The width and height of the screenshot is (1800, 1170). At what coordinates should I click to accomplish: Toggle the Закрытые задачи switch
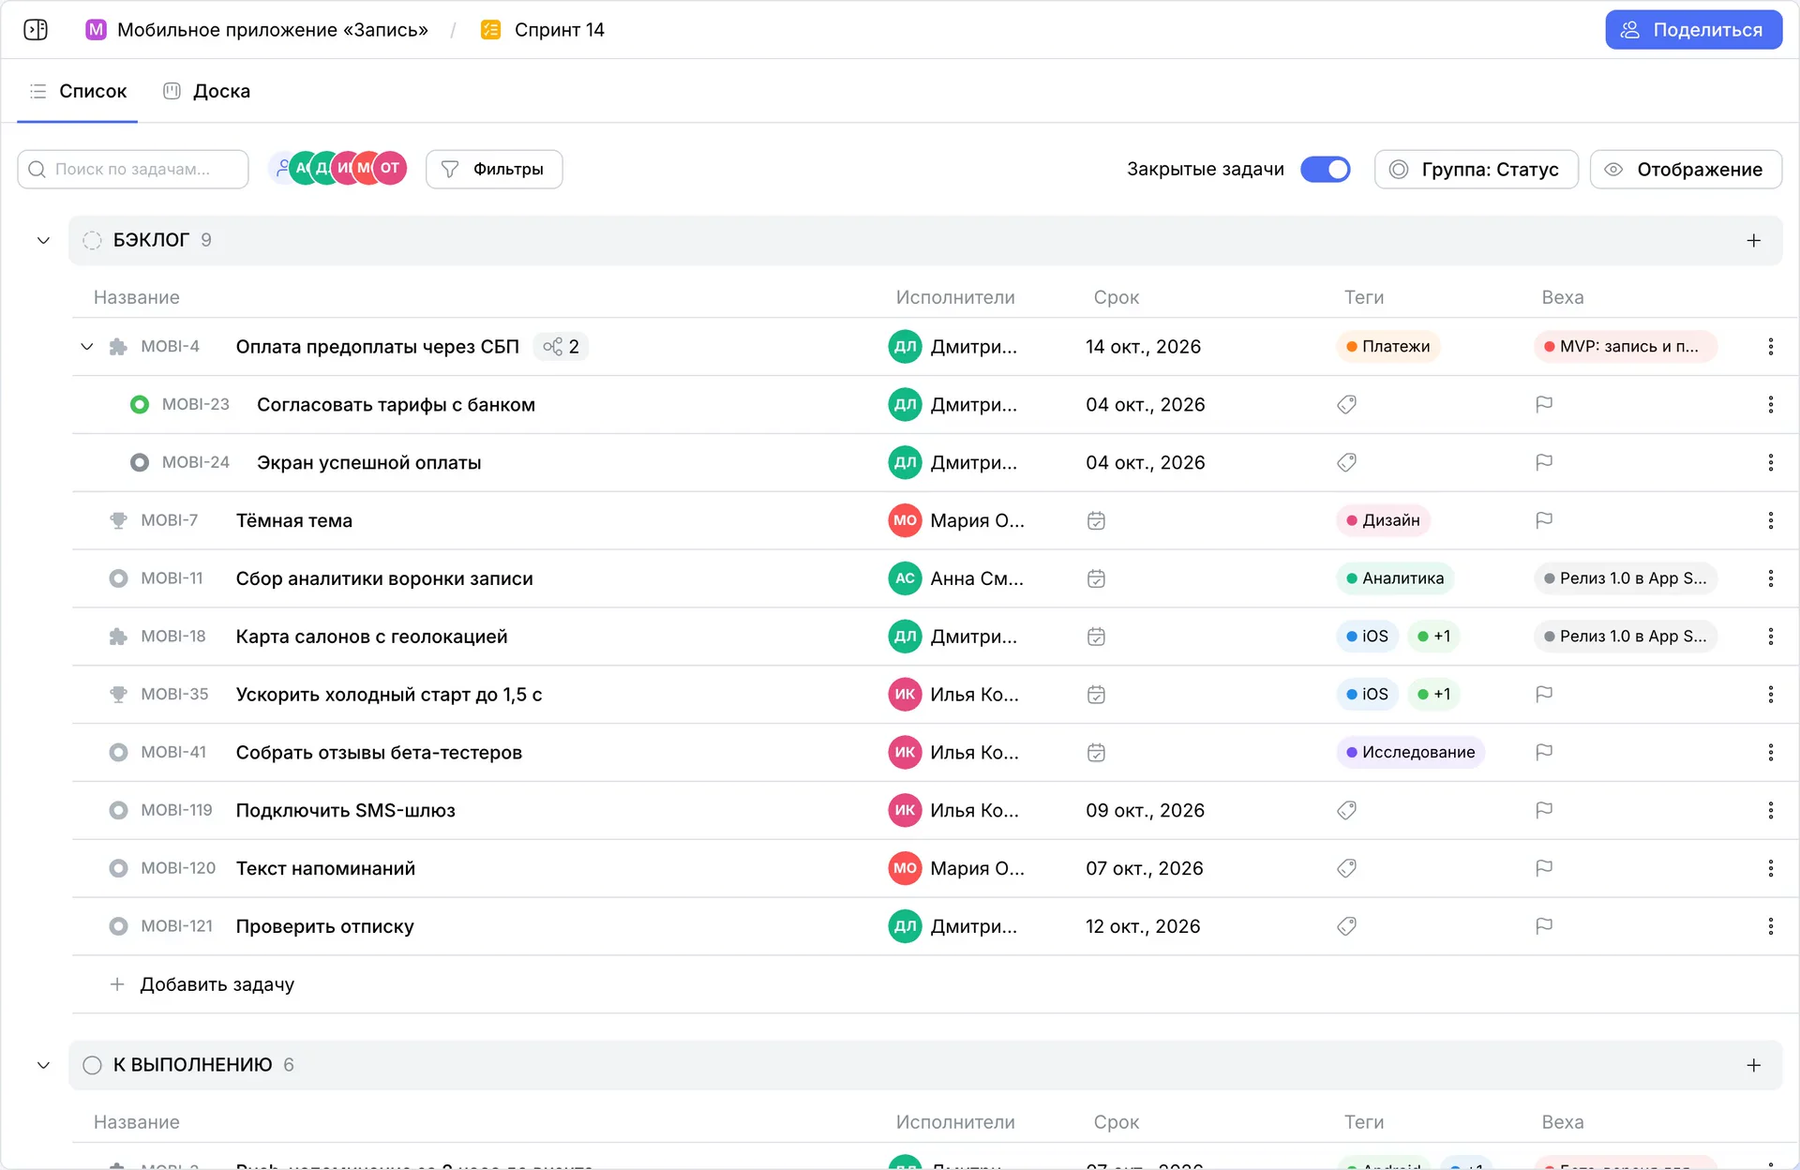pyautogui.click(x=1325, y=170)
